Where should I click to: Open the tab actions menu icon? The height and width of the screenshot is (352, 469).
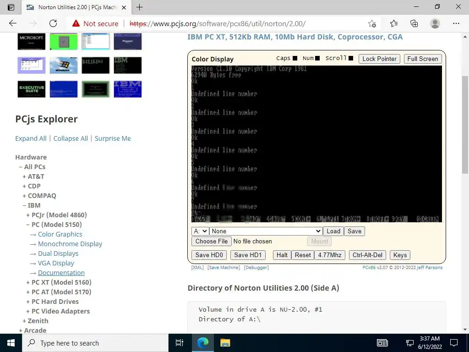(x=11, y=7)
